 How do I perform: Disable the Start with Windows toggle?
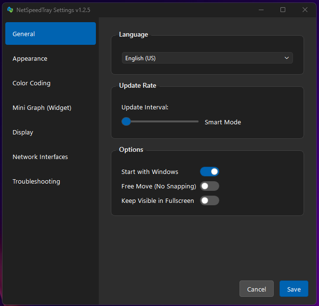click(210, 172)
